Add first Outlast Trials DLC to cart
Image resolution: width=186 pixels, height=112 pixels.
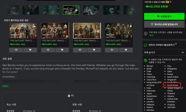click(30, 50)
